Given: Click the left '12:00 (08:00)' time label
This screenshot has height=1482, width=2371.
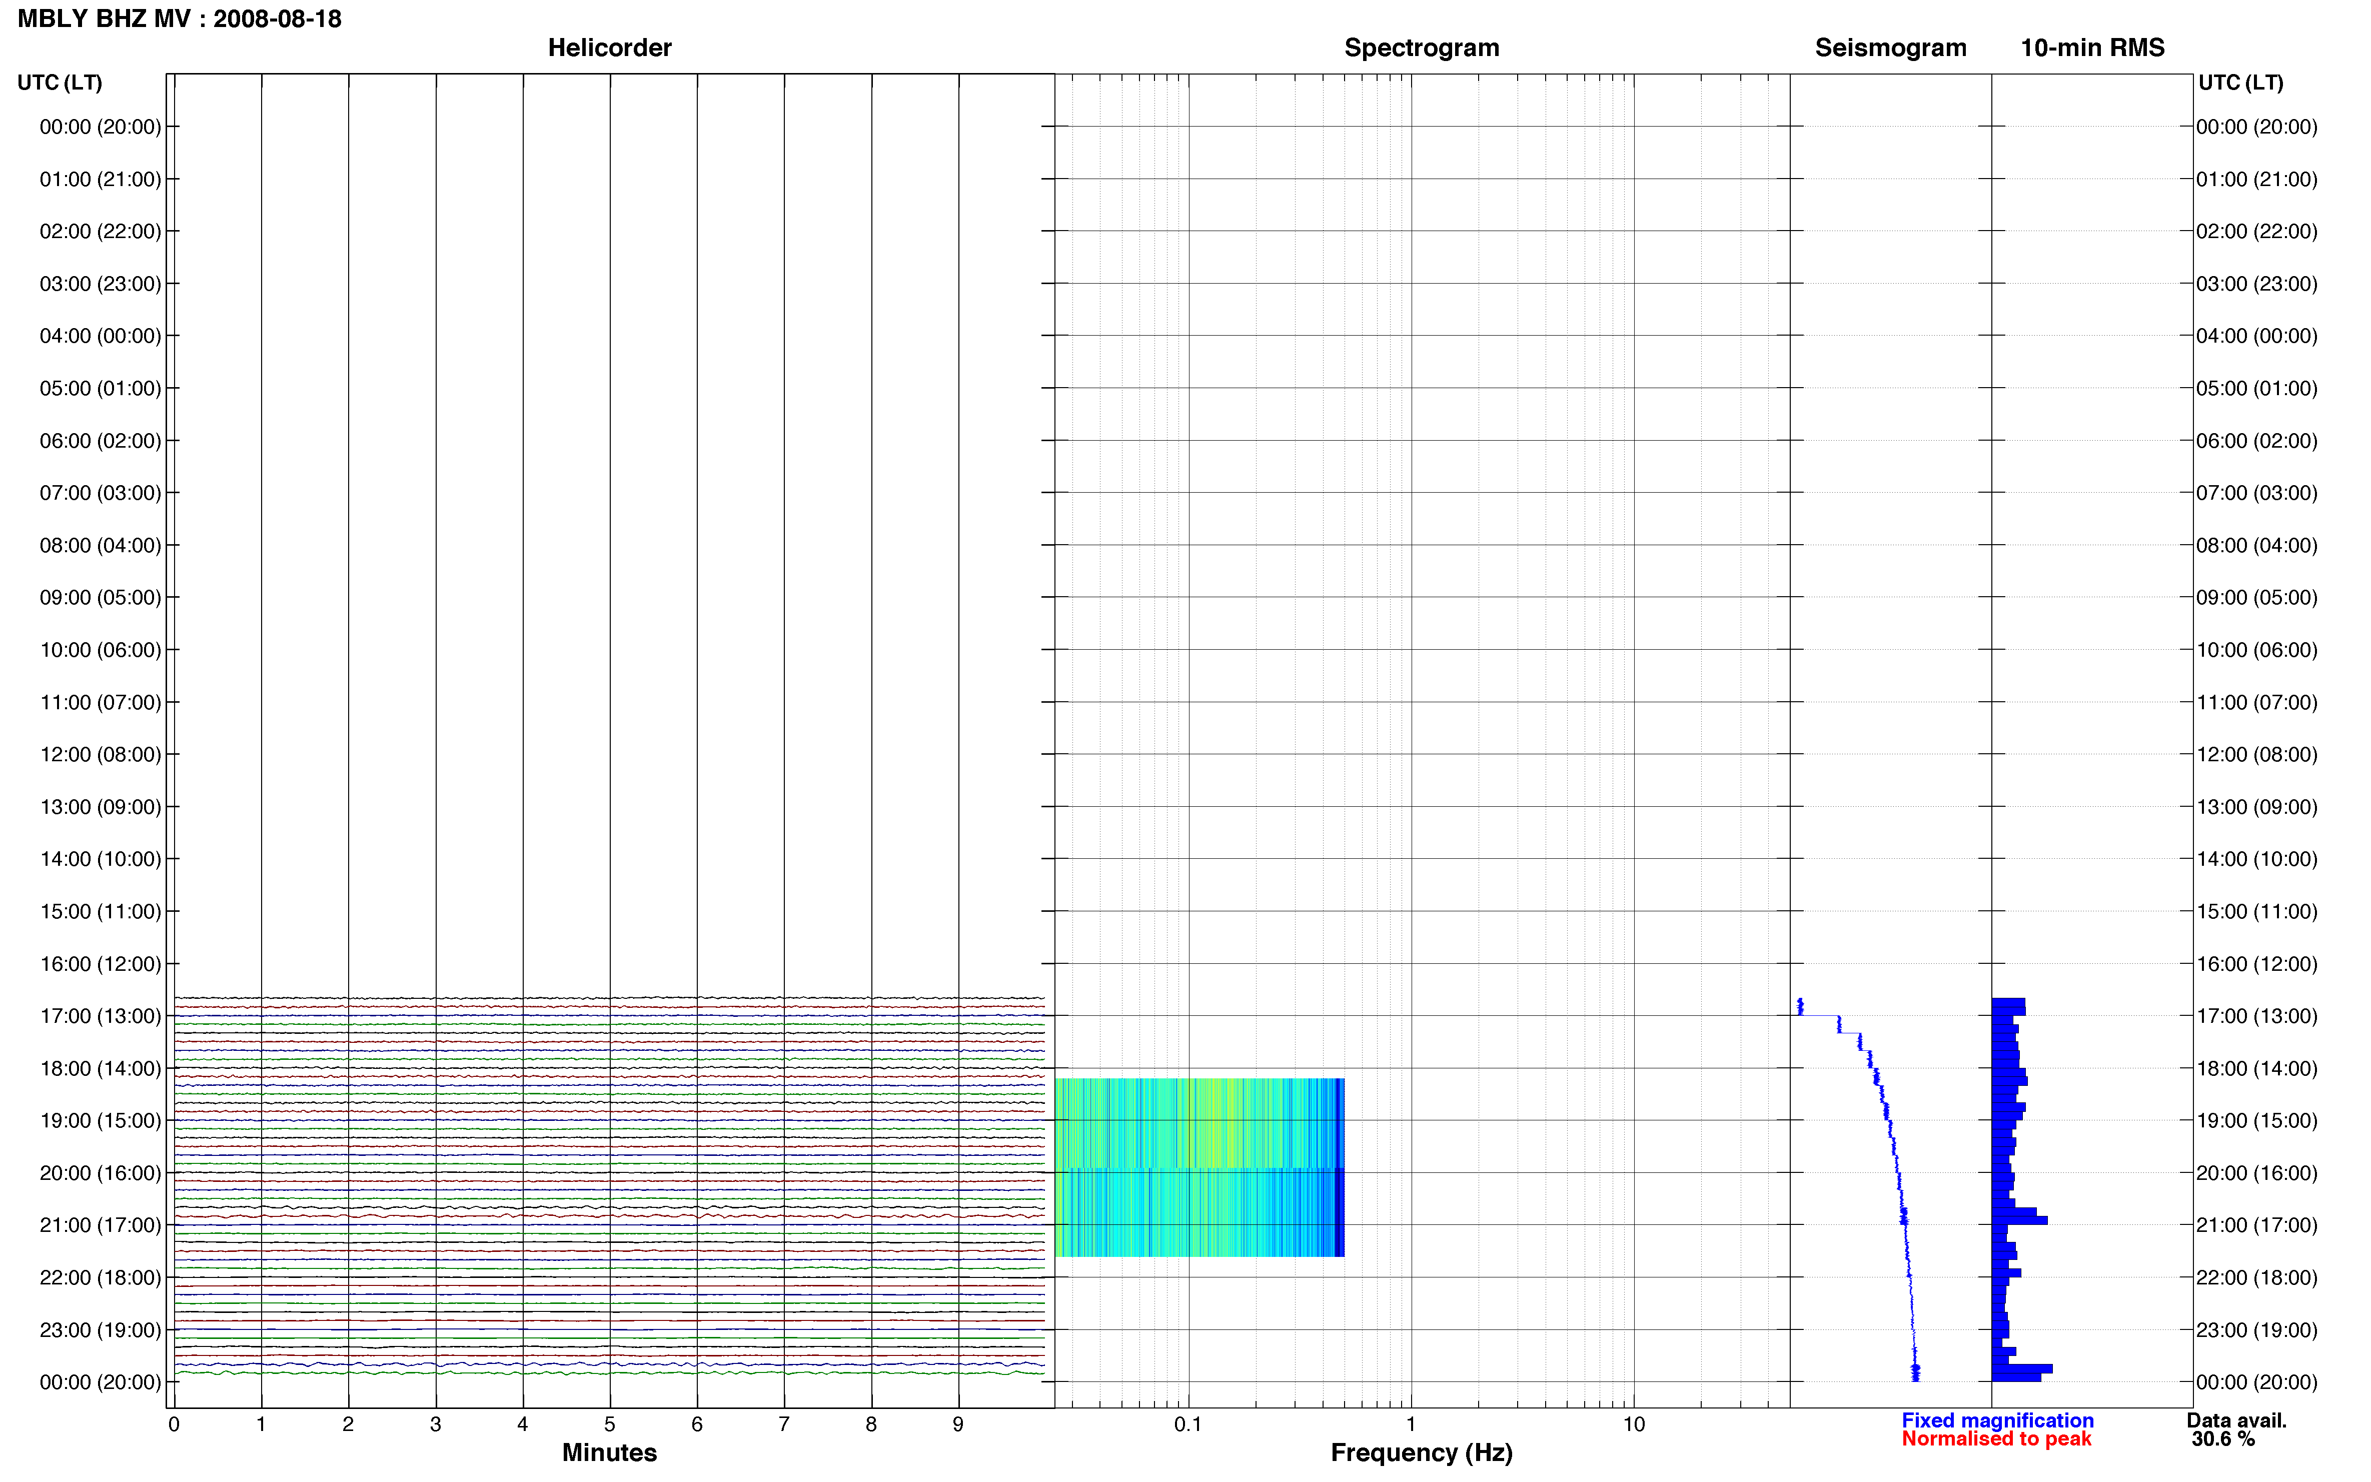Looking at the screenshot, I should coord(100,755).
